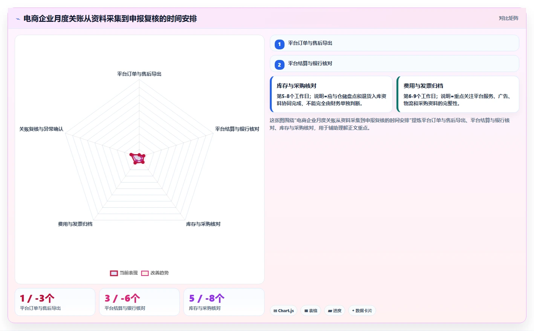This screenshot has height=331, width=534.
Task: Click the 3 / -6个 stat card
Action: [139, 302]
